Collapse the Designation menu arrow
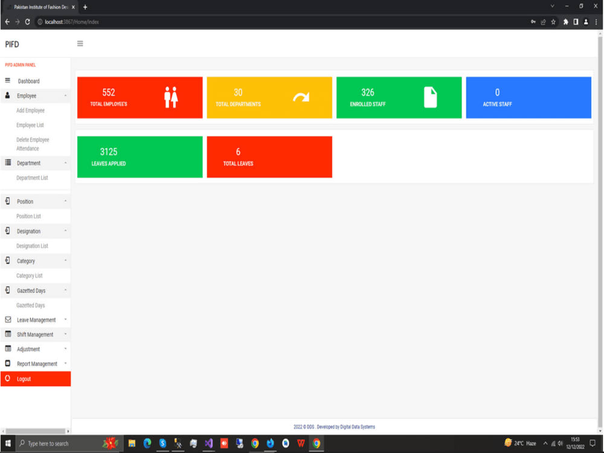The width and height of the screenshot is (604, 453). click(65, 231)
